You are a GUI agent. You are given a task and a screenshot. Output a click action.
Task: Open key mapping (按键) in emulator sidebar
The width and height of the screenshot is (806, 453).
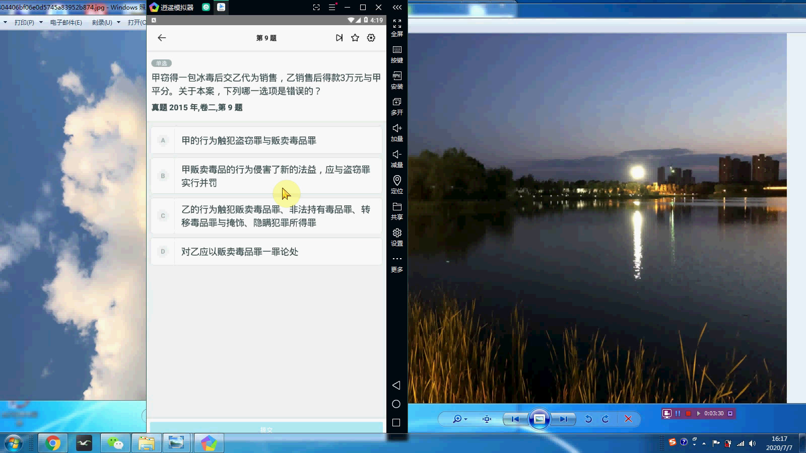(397, 54)
